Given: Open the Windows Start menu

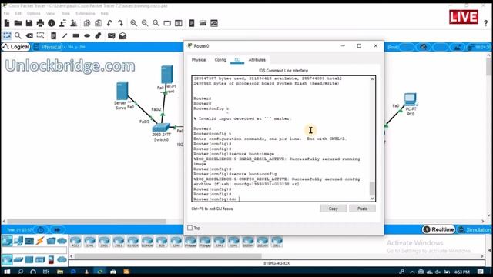Looking at the screenshot, I should pyautogui.click(x=7, y=272).
